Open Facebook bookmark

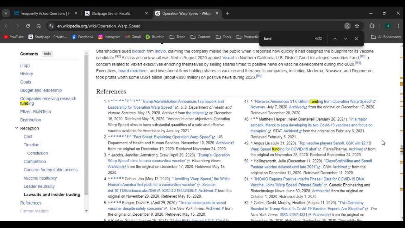[82, 37]
